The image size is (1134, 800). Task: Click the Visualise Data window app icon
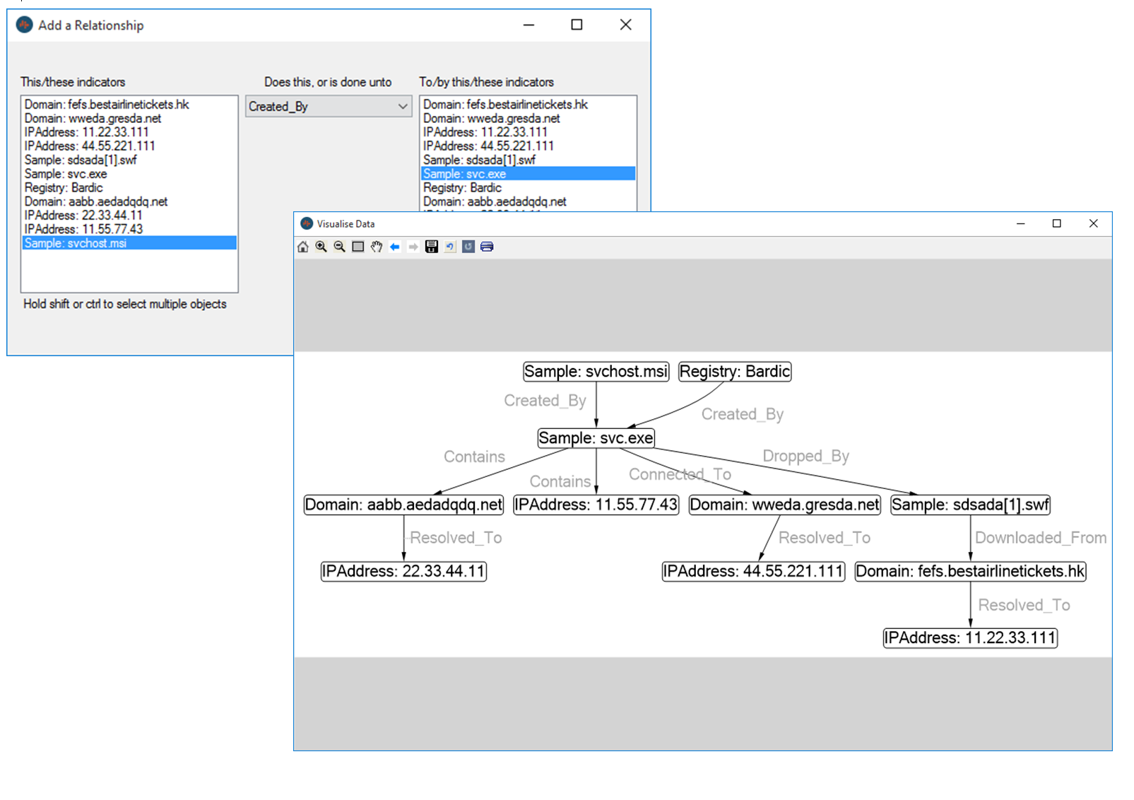pyautogui.click(x=307, y=223)
